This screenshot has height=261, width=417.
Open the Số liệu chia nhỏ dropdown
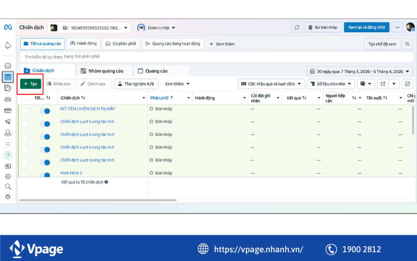(331, 84)
